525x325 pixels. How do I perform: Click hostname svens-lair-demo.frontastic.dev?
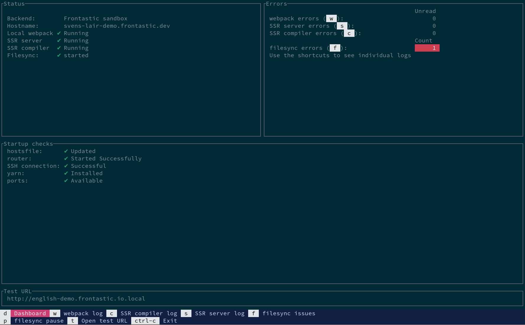point(117,26)
